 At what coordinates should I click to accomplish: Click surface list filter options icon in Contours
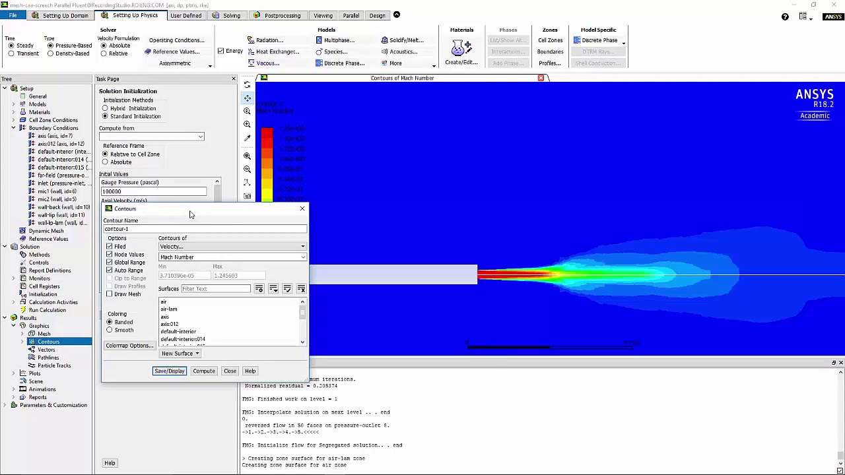259,289
